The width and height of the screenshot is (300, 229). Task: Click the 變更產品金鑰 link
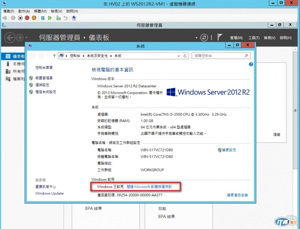(237, 195)
